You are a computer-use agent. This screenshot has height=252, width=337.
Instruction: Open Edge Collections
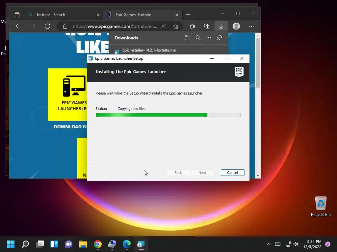(207, 26)
